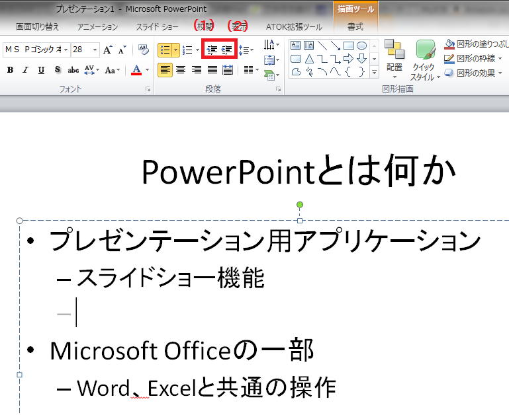Screen dimensions: 509x415
Task: Decrease the list indent level
Action: click(212, 50)
